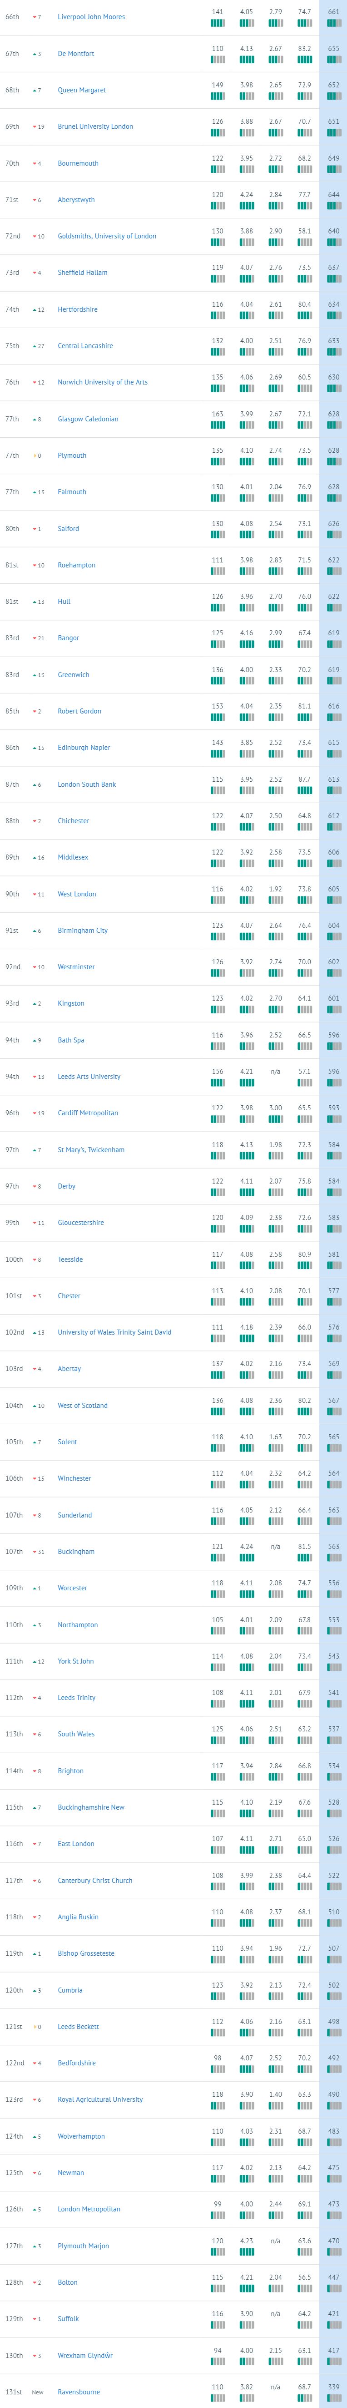Select the Plymouth university link
This screenshot has width=347, height=2408.
click(x=72, y=455)
